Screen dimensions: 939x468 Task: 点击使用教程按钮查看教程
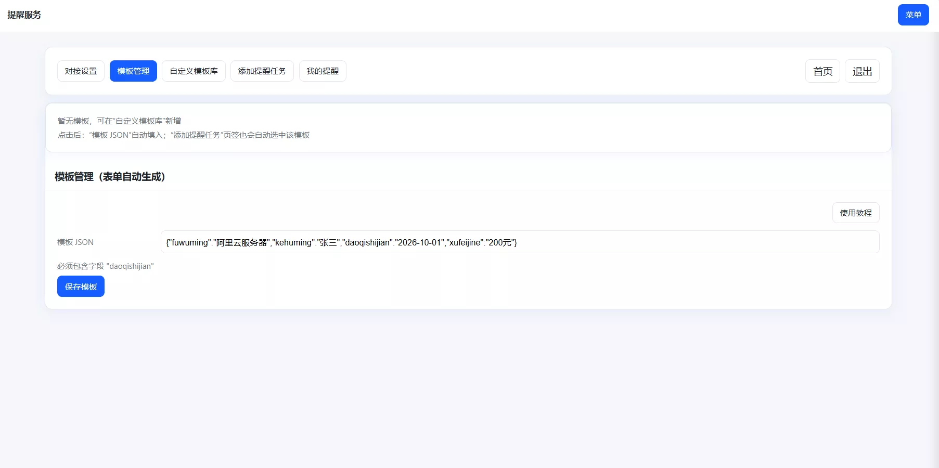coord(855,213)
